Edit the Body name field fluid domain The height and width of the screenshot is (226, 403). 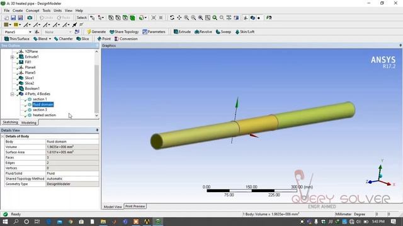[72, 142]
